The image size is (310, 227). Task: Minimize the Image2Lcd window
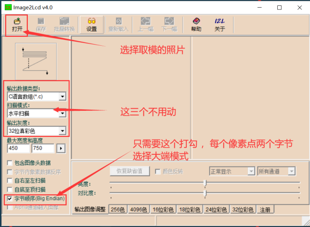coord(259,8)
